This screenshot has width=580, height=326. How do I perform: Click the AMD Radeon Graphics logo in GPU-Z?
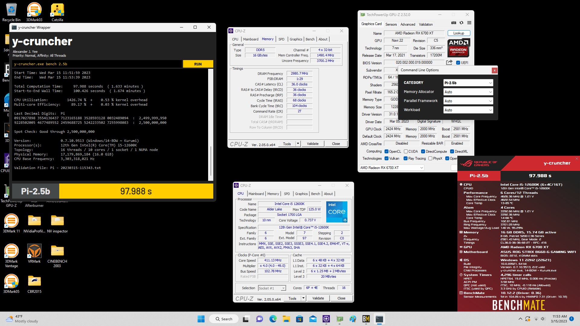(x=459, y=48)
